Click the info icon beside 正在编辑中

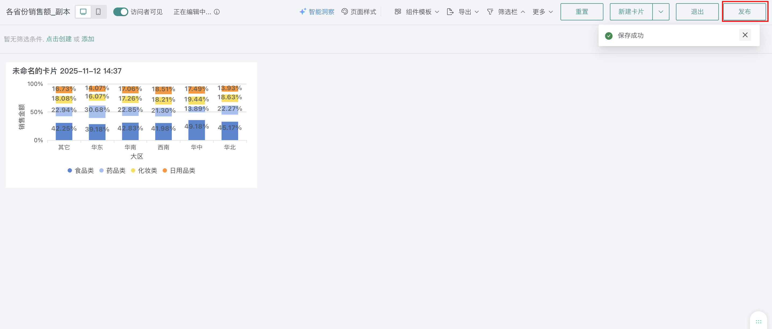click(x=217, y=12)
